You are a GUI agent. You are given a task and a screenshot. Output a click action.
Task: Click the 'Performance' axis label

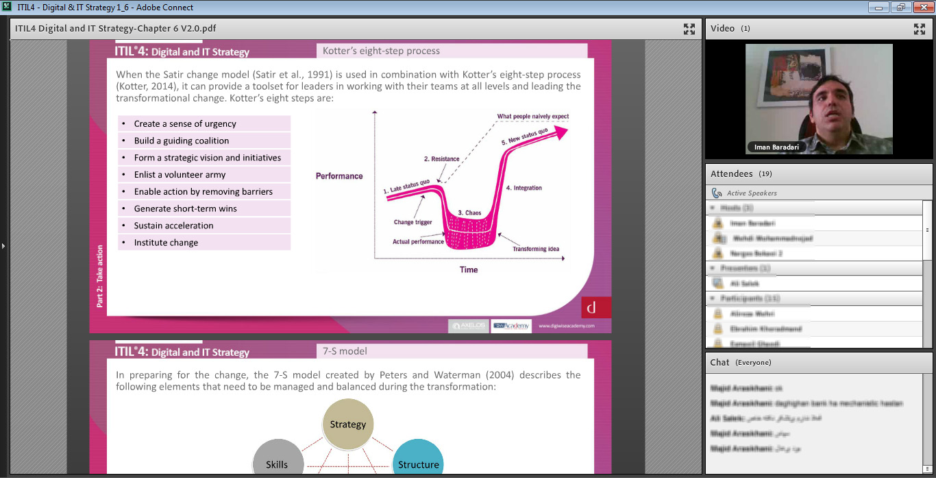(x=339, y=176)
